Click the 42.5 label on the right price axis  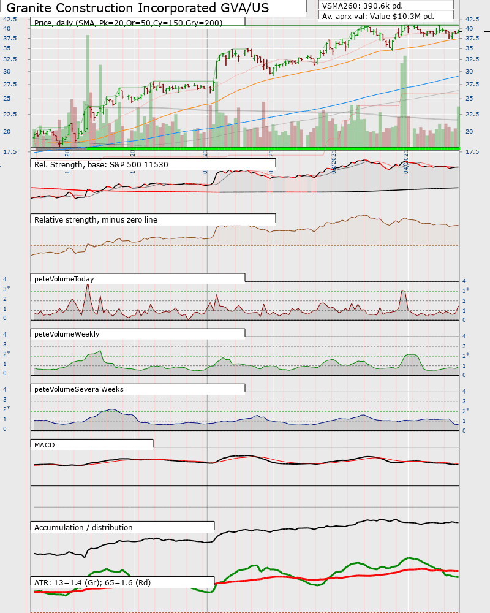472,19
